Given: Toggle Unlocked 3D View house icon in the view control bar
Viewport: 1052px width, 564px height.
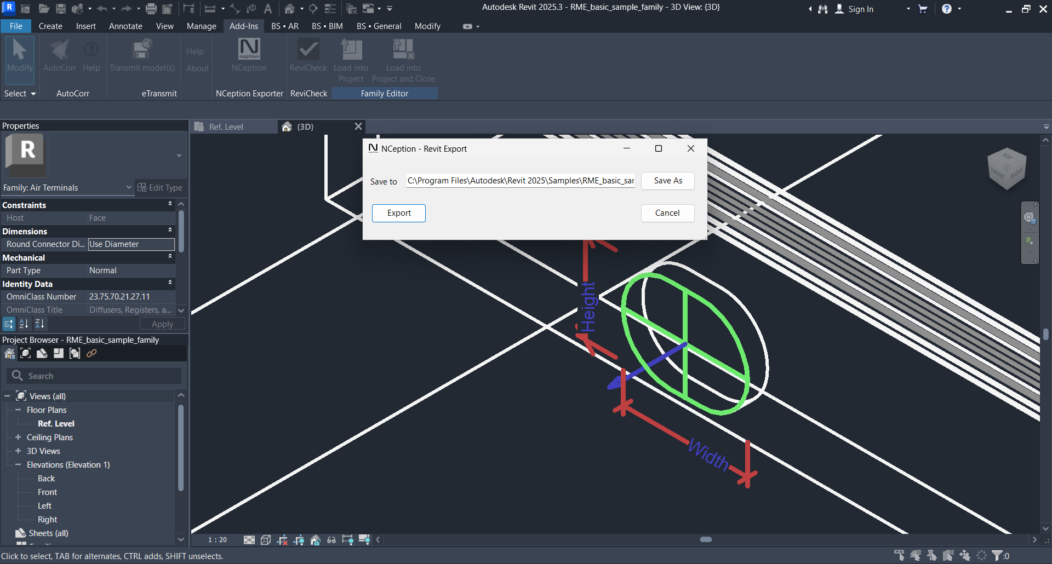Looking at the screenshot, I should [315, 540].
